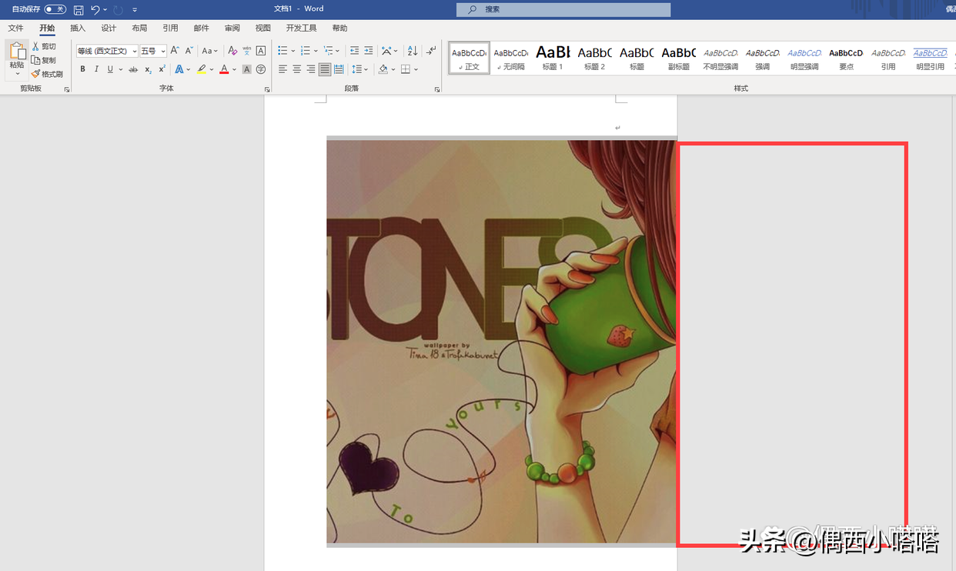Open the Paragraph dialog launcher
This screenshot has width=956, height=571.
click(x=437, y=89)
